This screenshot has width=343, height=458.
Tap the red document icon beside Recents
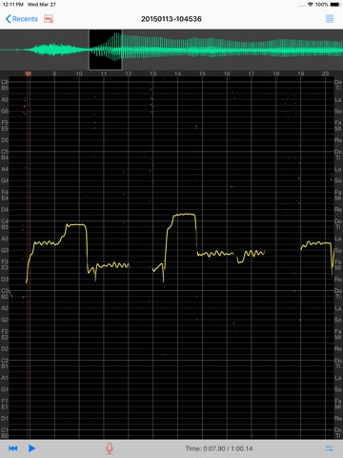[49, 19]
